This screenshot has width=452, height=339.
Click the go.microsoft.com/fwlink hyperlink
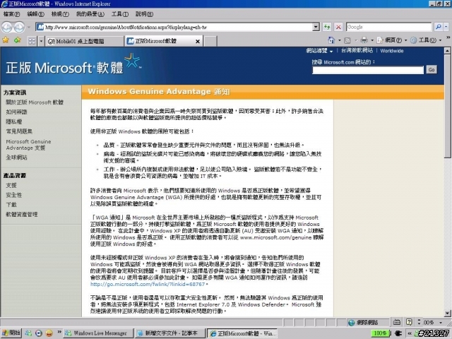pyautogui.click(x=148, y=284)
